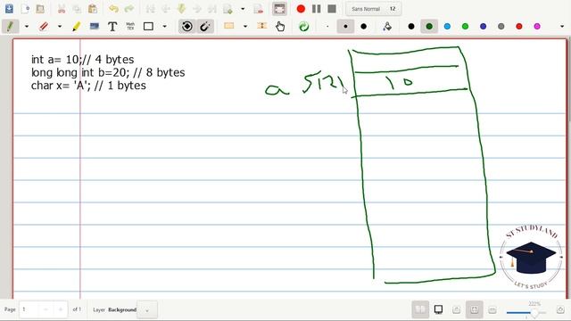Choose the thick line thickness
This screenshot has width=571, height=321.
[363, 26]
